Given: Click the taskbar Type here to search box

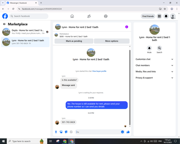Looking at the screenshot, I should click(x=27, y=141).
